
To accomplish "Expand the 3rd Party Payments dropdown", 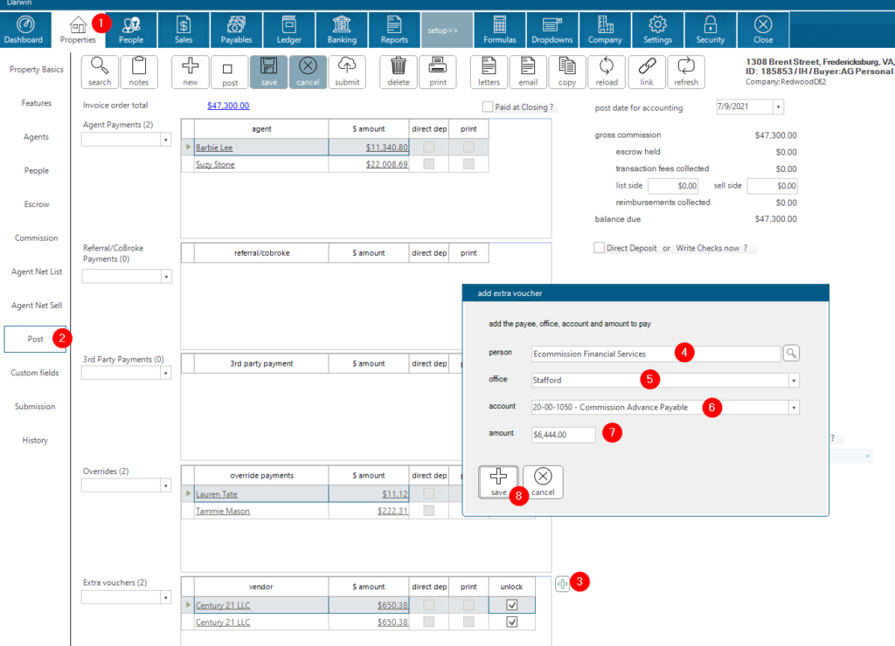I will (x=165, y=373).
